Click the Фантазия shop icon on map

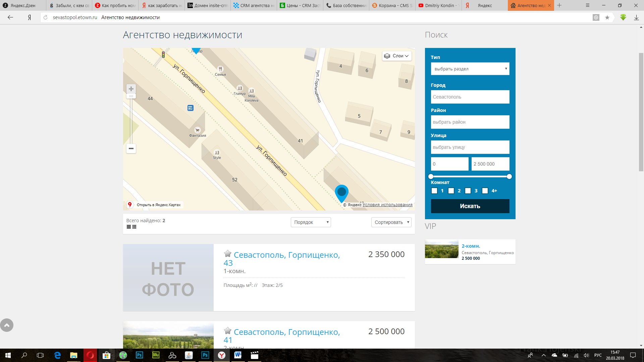pyautogui.click(x=197, y=130)
